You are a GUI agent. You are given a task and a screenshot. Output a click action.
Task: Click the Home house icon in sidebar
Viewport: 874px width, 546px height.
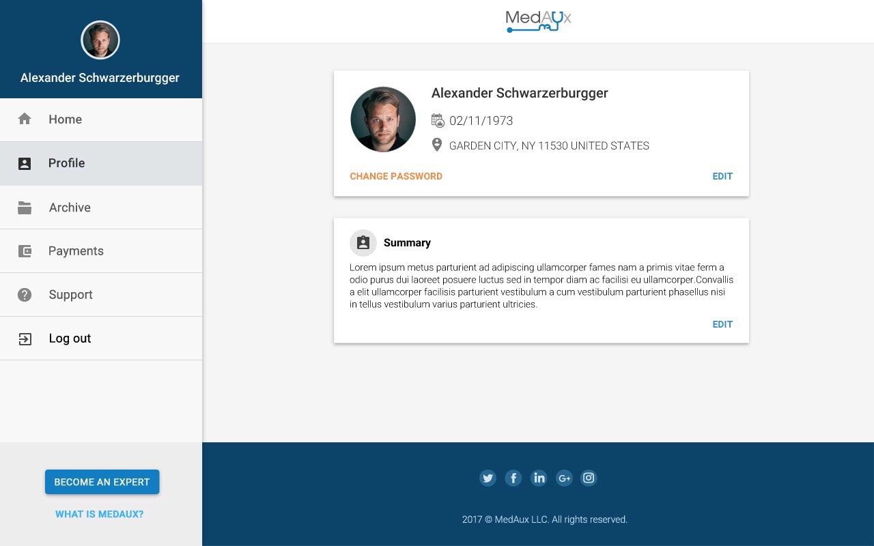(25, 119)
